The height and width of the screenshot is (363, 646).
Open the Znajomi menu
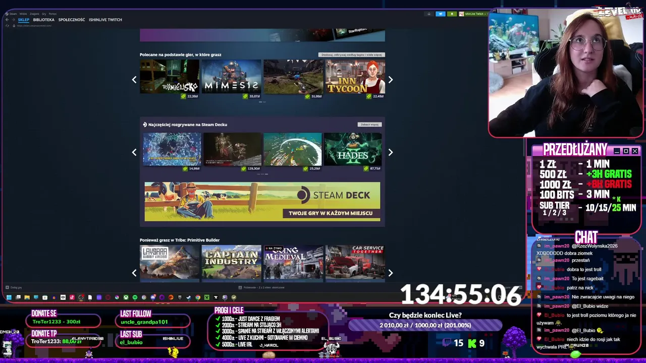coord(34,14)
